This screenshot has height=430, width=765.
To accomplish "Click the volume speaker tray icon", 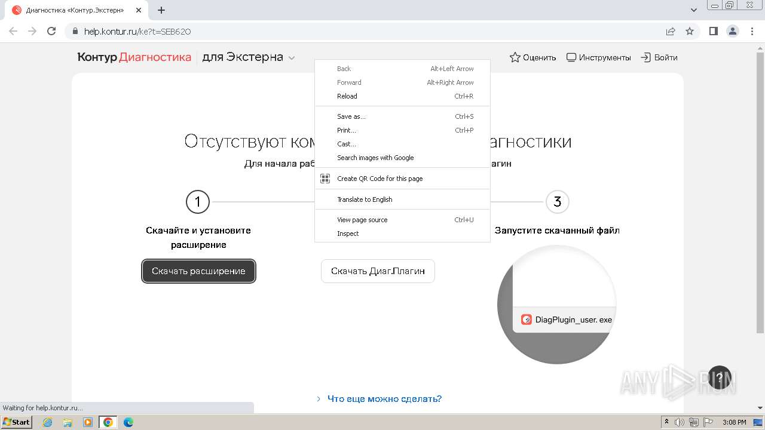I will [680, 422].
